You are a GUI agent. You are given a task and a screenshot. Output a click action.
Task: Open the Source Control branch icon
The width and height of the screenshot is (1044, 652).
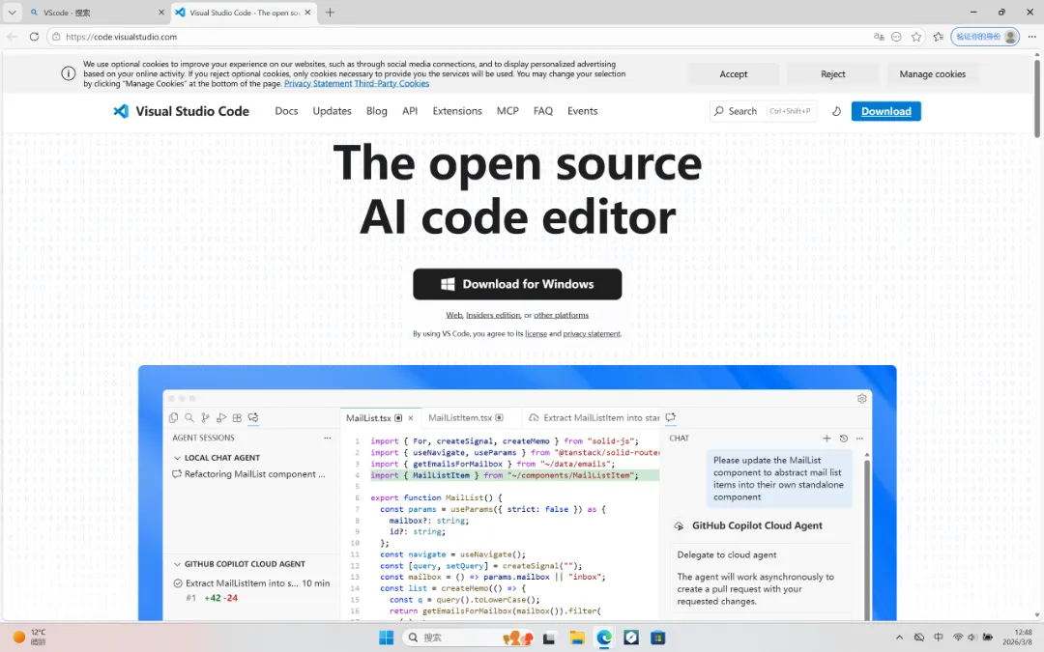(x=205, y=418)
